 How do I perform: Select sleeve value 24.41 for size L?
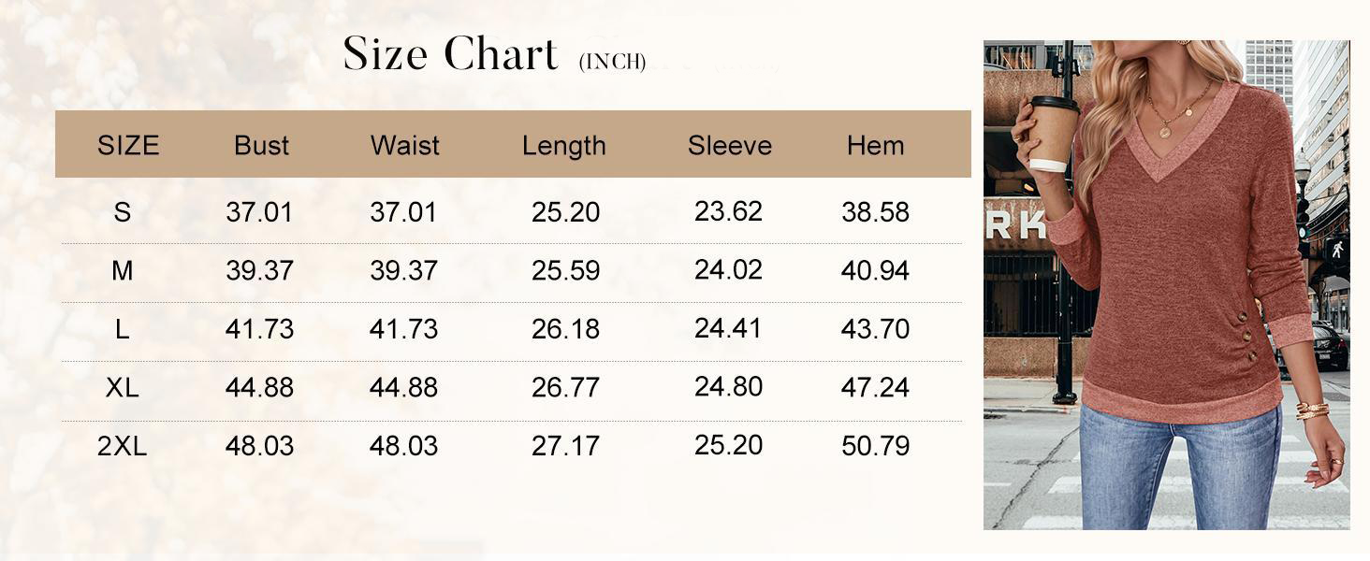[728, 328]
